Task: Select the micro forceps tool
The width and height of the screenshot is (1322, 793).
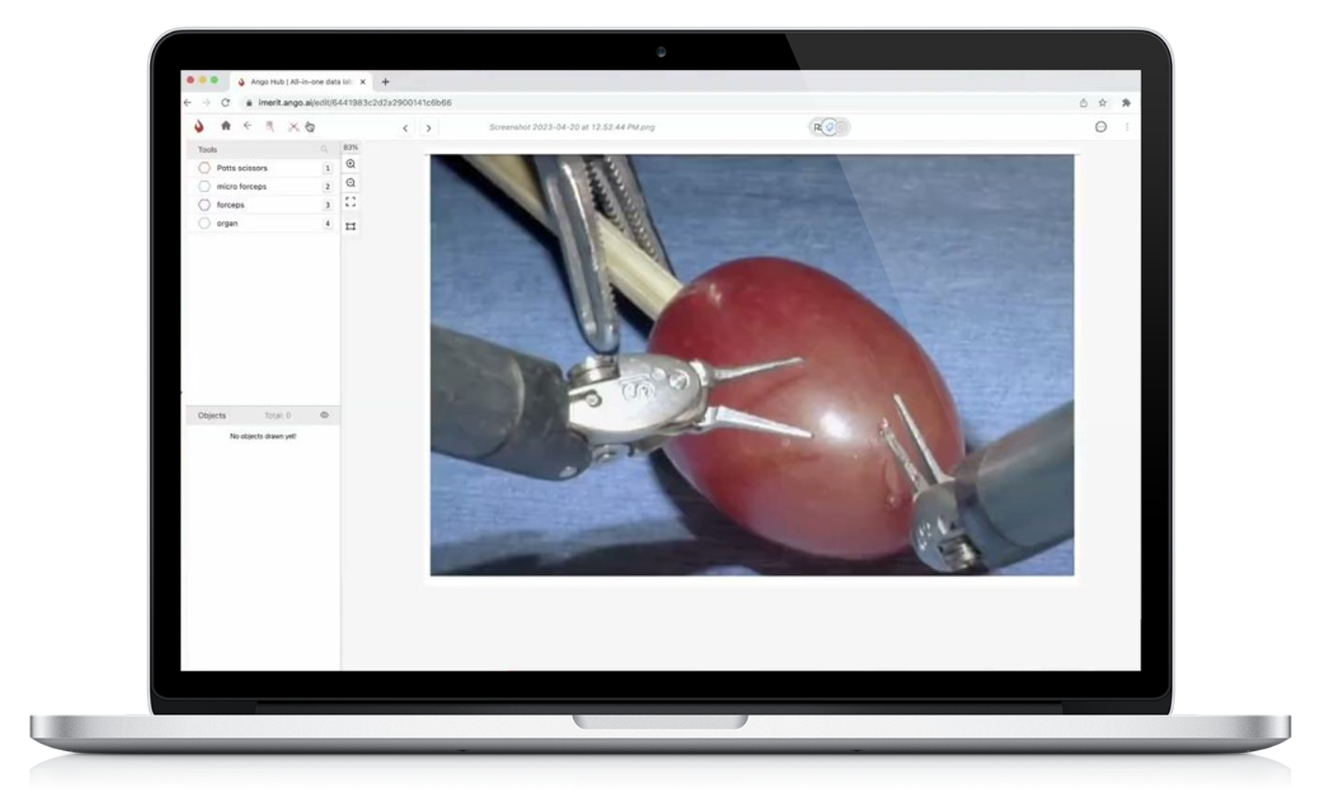Action: (x=242, y=187)
